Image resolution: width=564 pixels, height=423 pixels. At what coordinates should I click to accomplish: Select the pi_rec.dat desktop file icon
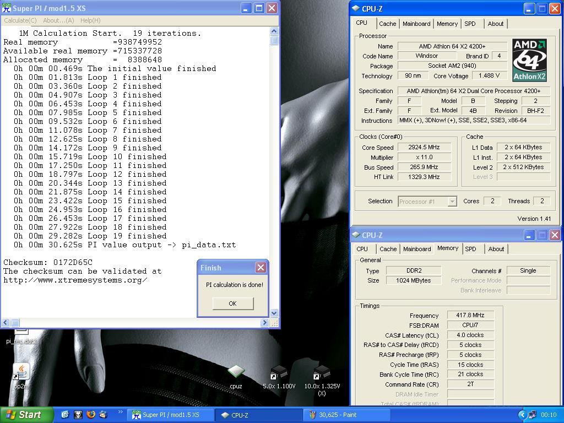click(21, 337)
